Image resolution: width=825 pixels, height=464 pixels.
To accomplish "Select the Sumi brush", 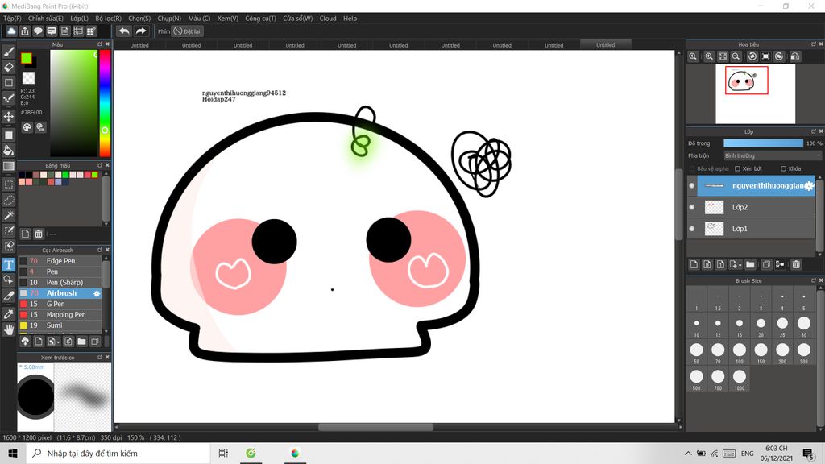I will [60, 325].
